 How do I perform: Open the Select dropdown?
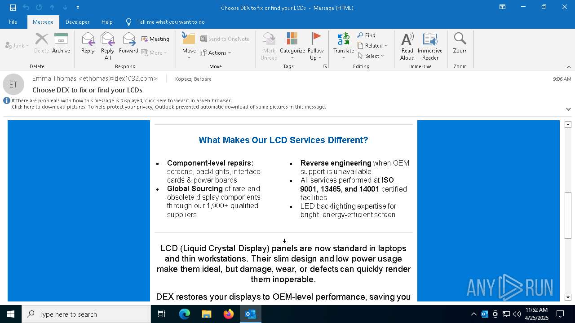pos(371,56)
